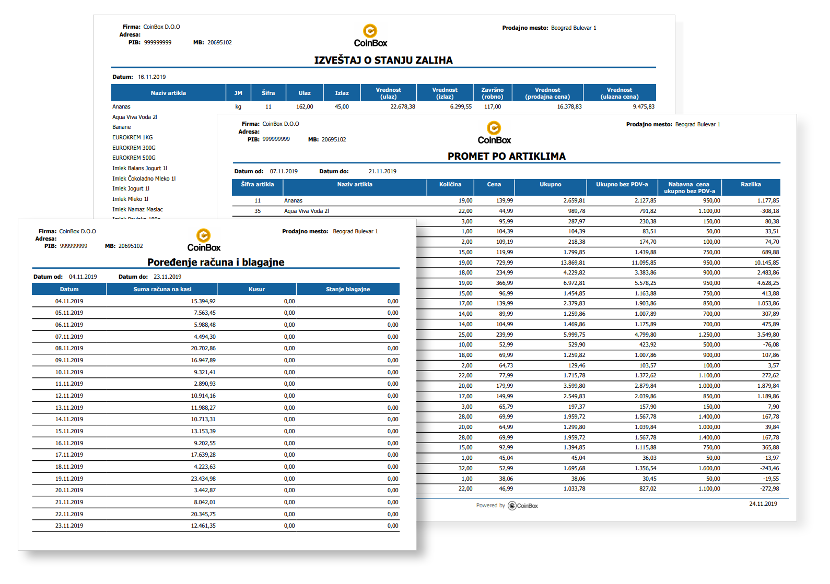Click the Vrednost (prodajna cena) header
This screenshot has height=584, width=830.
[547, 93]
